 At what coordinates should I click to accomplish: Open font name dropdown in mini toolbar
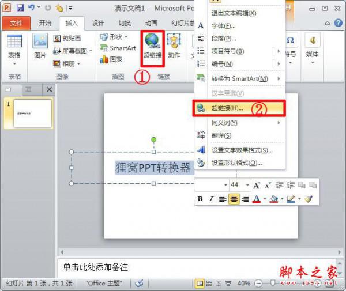225,185
